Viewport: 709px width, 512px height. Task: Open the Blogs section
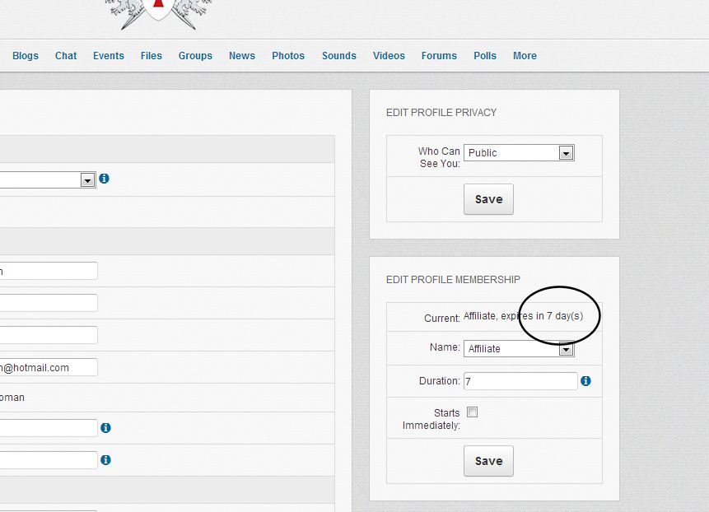pyautogui.click(x=26, y=56)
